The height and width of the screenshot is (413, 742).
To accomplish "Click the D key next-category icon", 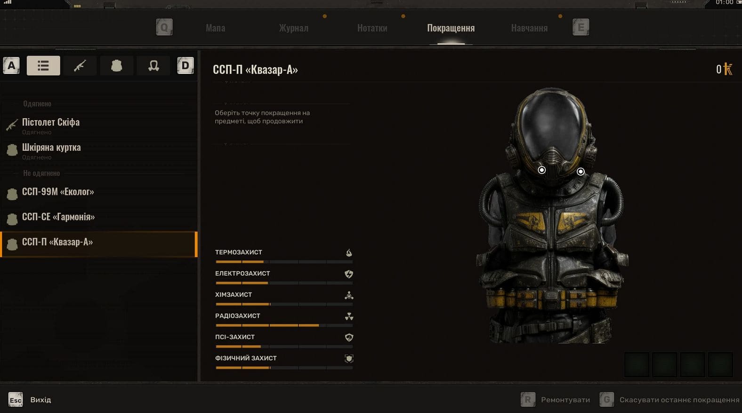I will (x=185, y=65).
